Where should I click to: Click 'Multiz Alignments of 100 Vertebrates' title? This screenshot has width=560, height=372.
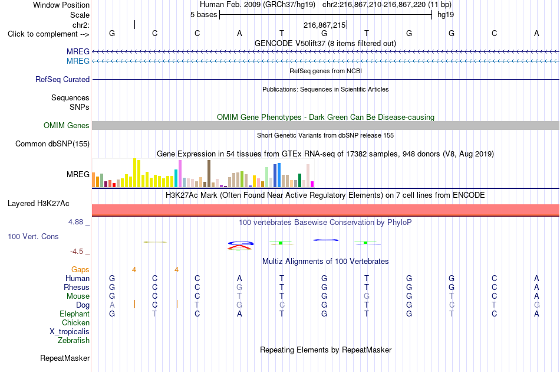pos(325,262)
